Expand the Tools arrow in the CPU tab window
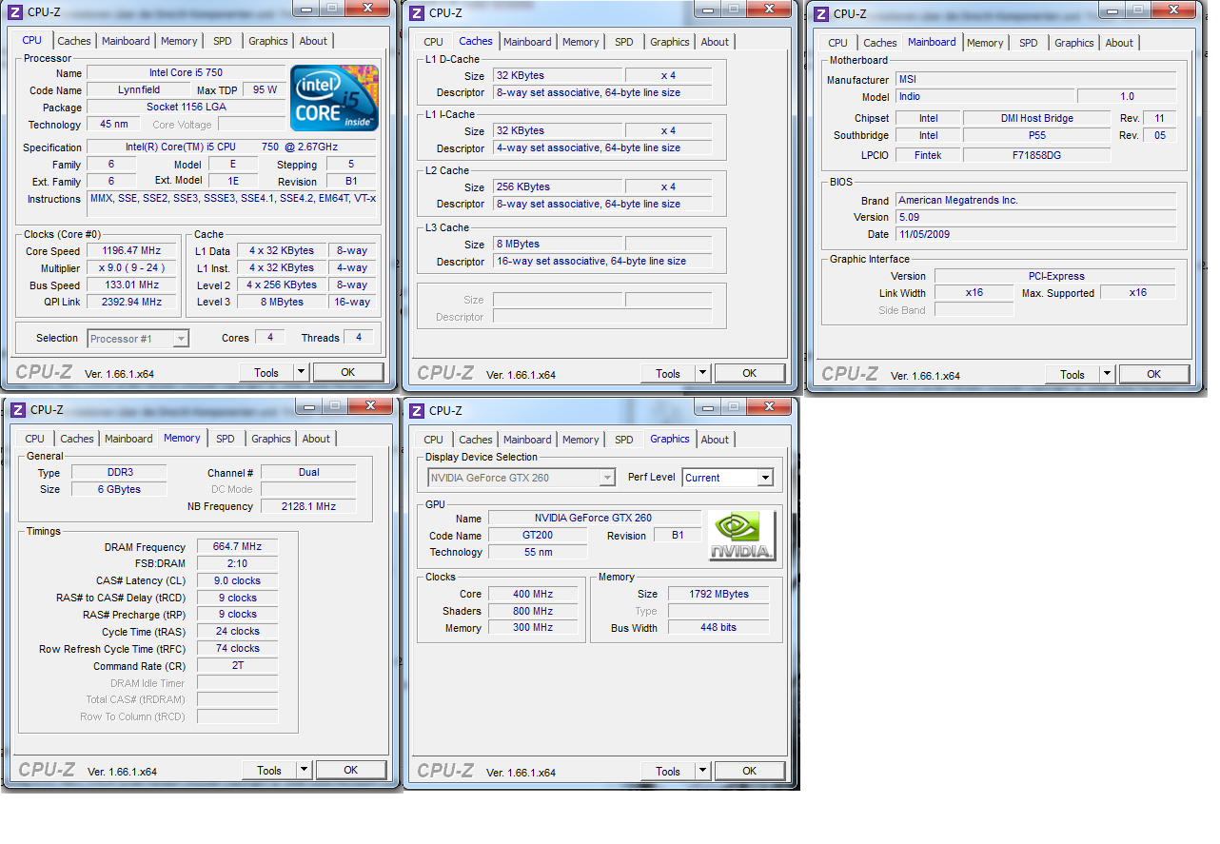1220x844 pixels. click(302, 372)
